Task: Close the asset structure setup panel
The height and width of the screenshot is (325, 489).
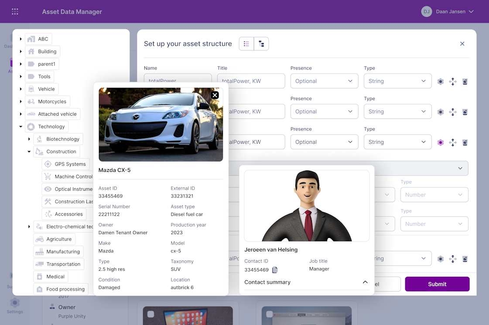Action: (462, 44)
